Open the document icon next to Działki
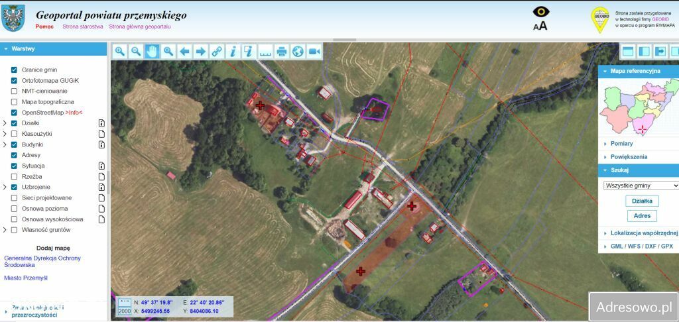This screenshot has width=679, height=322. (x=101, y=123)
